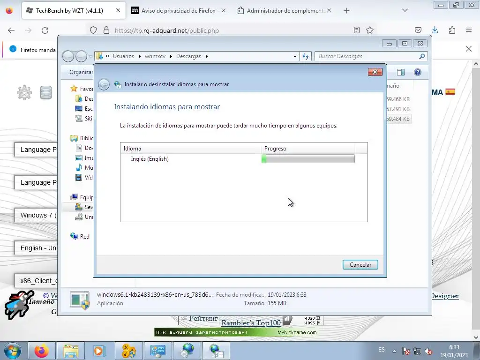Image resolution: width=480 pixels, height=360 pixels.
Task: Close the language installer dialog
Action: pyautogui.click(x=375, y=72)
